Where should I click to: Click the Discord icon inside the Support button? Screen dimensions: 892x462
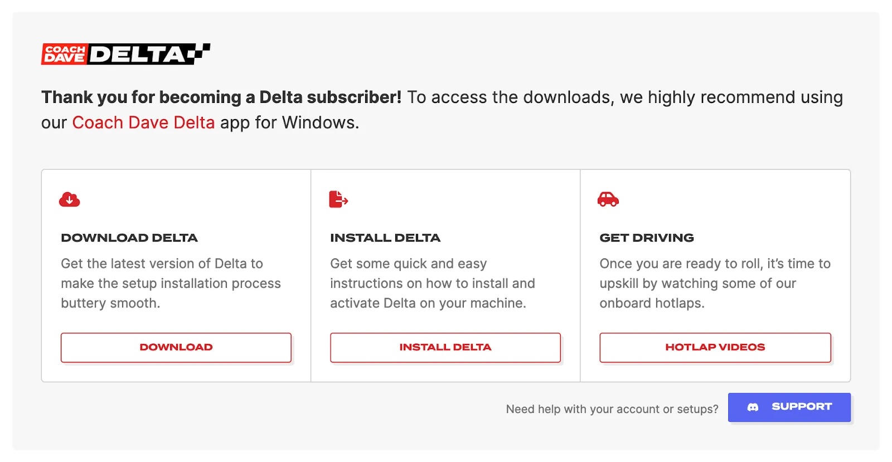point(754,407)
